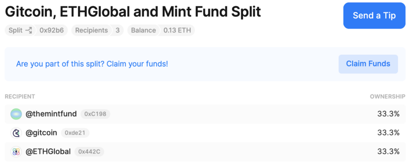Select the @themintfund avatar icon
The height and width of the screenshot is (162, 413).
(x=16, y=114)
